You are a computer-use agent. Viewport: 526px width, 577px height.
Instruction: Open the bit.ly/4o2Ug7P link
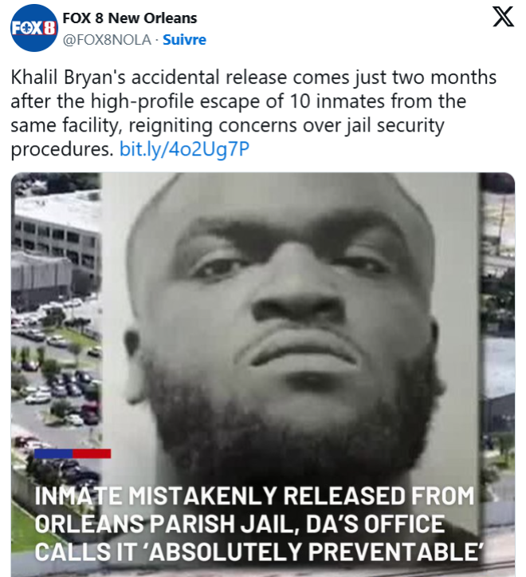point(185,149)
